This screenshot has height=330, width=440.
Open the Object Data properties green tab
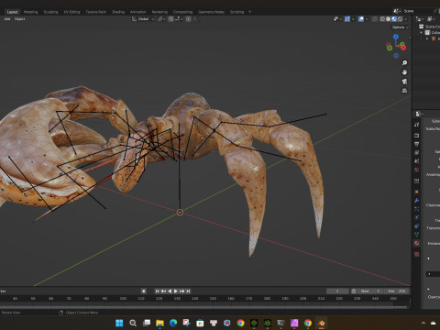tap(417, 235)
